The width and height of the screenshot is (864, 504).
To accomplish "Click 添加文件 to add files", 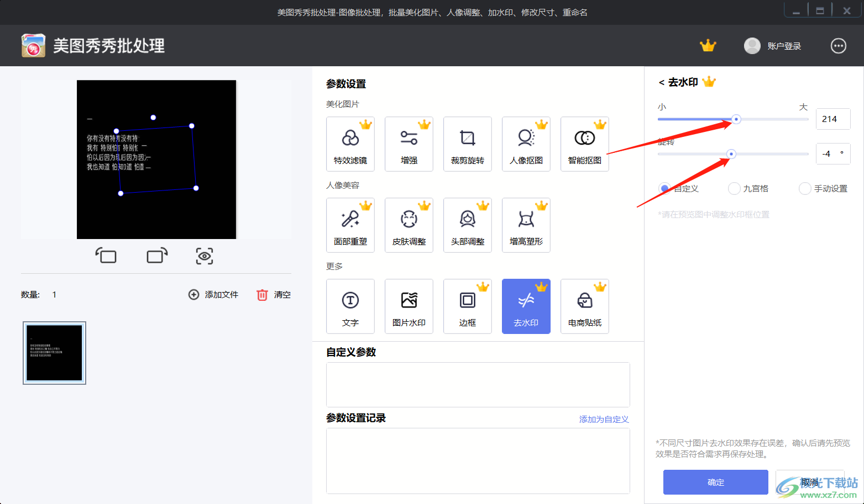I will [x=213, y=295].
